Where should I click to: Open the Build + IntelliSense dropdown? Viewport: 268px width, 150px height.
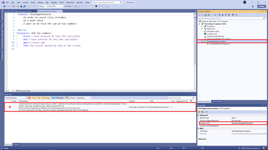coord(81,98)
